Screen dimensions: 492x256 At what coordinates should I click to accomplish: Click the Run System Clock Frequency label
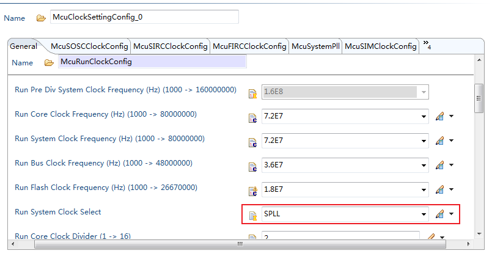pyautogui.click(x=109, y=139)
